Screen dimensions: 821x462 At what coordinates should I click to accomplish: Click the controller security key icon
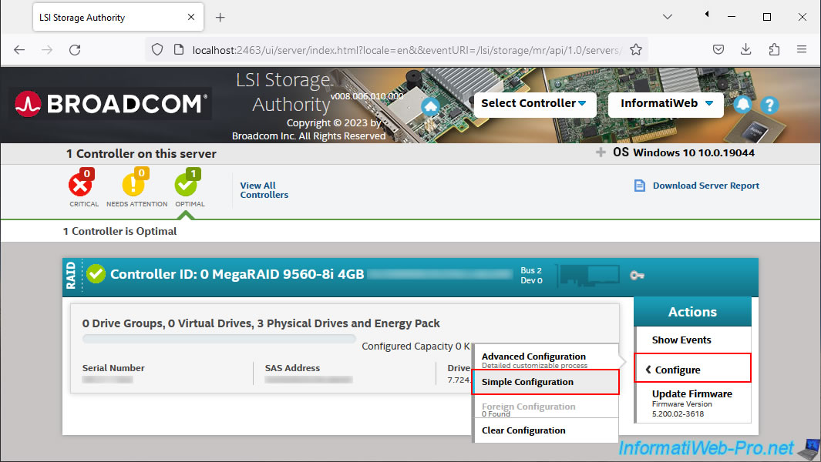(637, 275)
